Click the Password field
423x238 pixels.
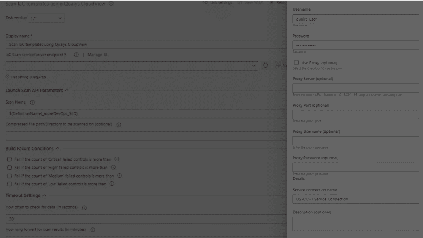click(x=356, y=45)
